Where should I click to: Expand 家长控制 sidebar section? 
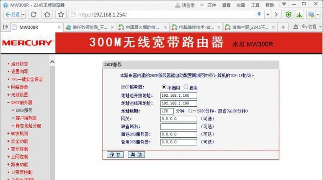coord(19,149)
